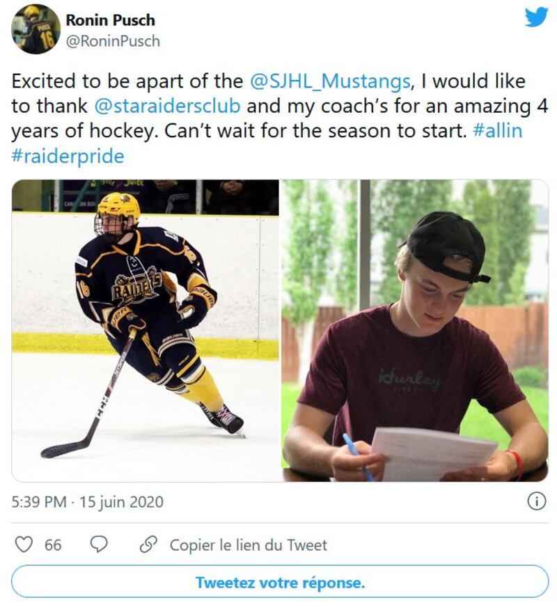The height and width of the screenshot is (612, 557).
Task: Click the Ronin Pusch display name
Action: click(x=111, y=20)
